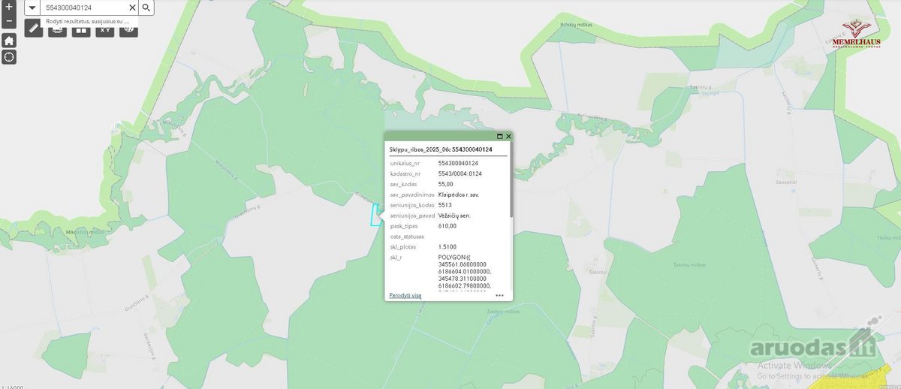Clear the search field with X
901x389 pixels.
tap(132, 8)
